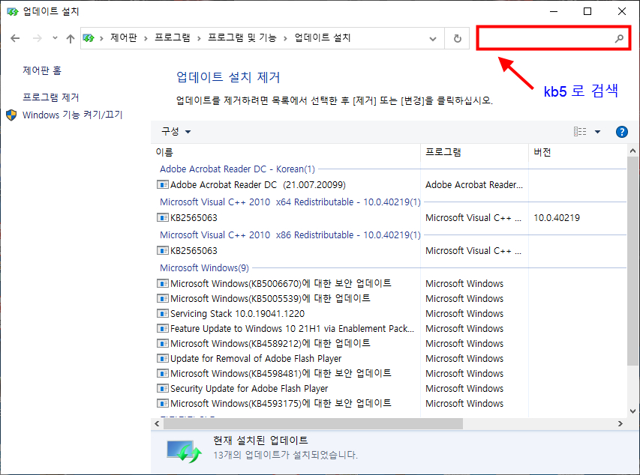
Task: Click the vertical scrollbar down arrow
Action: coord(633,411)
